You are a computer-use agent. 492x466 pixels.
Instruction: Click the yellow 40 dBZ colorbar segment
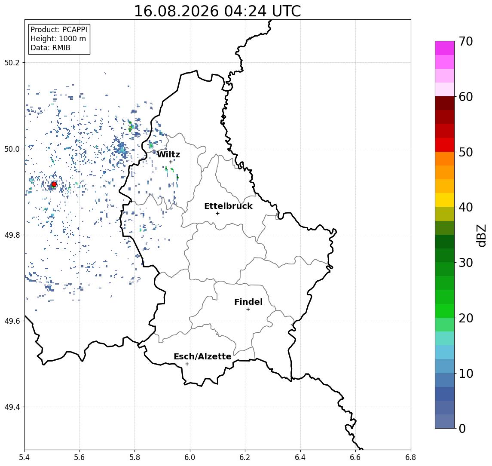(x=445, y=200)
